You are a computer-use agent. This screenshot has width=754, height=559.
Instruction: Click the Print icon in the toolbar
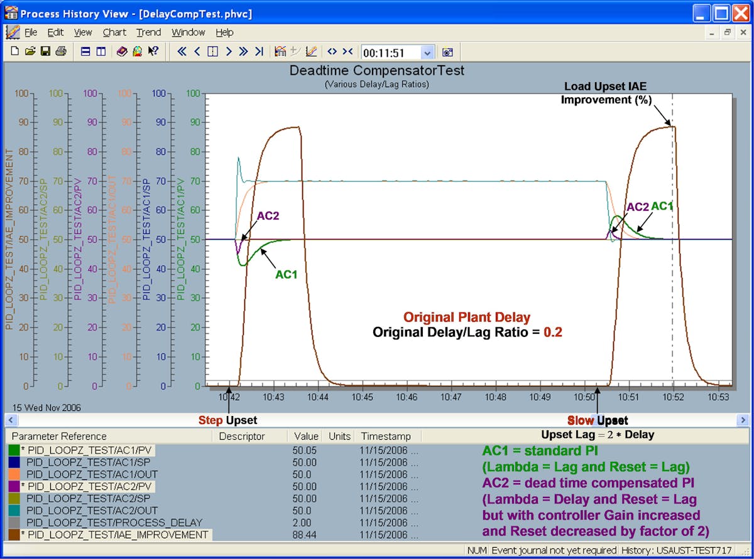pos(60,52)
